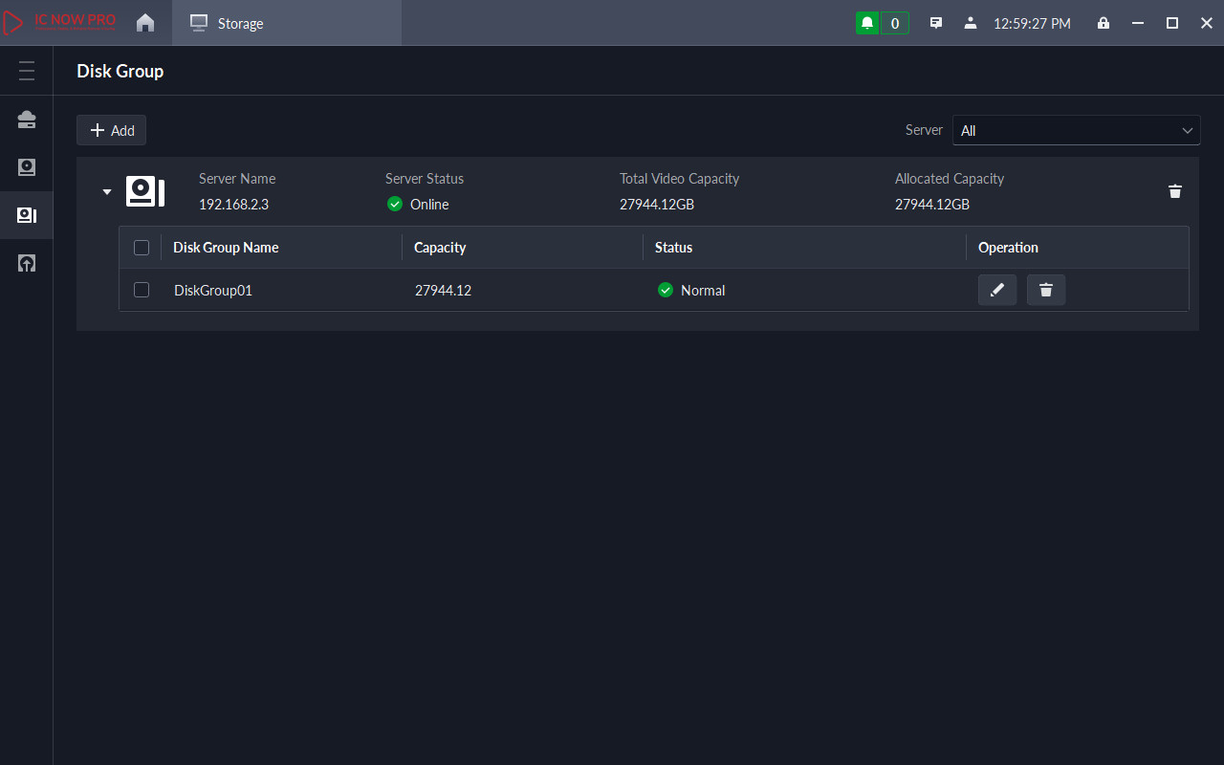Screen dimensions: 1224x765
Task: Expand the hamburger navigation menu
Action: click(27, 71)
